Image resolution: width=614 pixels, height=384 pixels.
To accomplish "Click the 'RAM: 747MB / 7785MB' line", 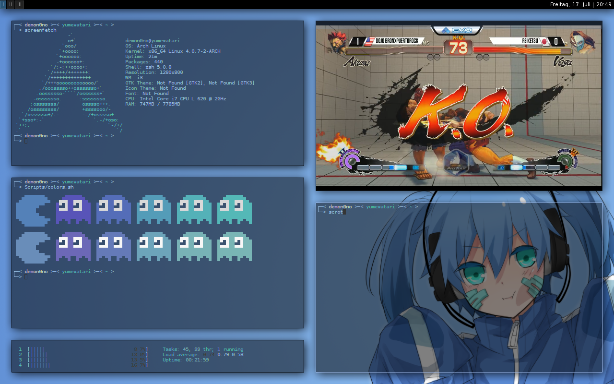I will [153, 104].
